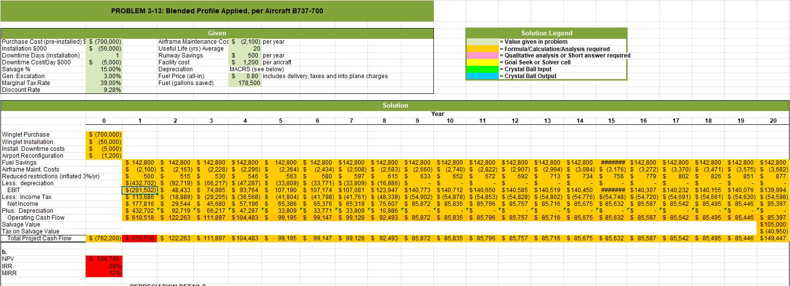The width and height of the screenshot is (790, 286).
Task: Click year column header 10
Action: 450,121
